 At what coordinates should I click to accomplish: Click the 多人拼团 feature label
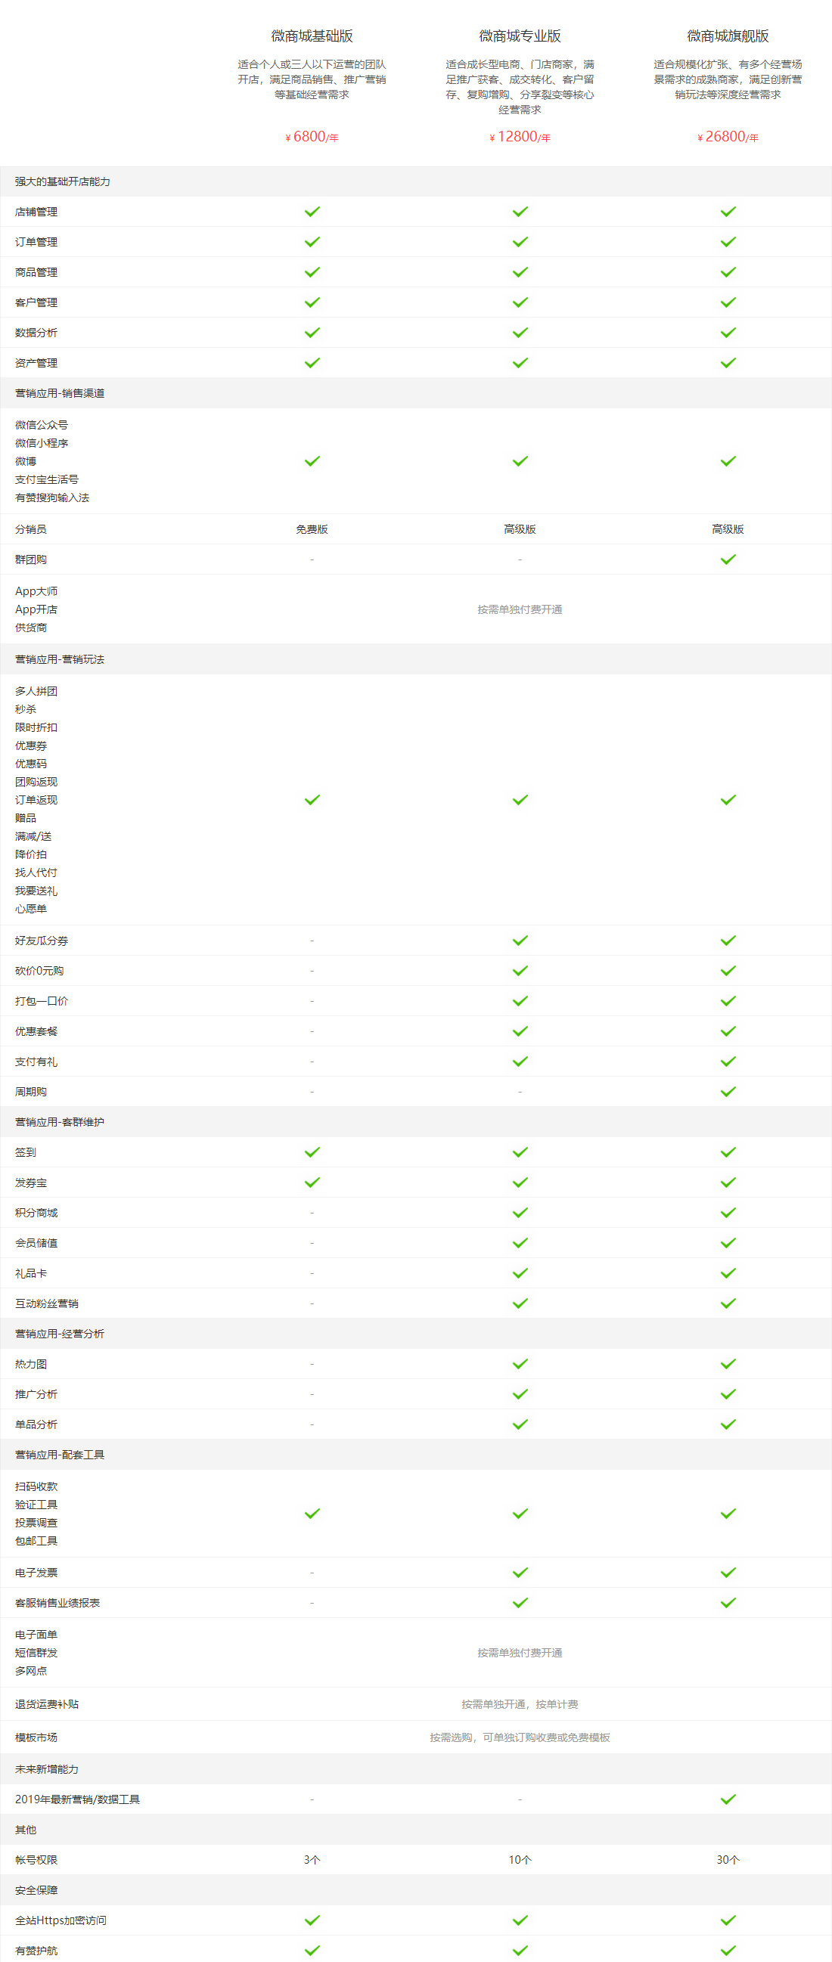[36, 691]
